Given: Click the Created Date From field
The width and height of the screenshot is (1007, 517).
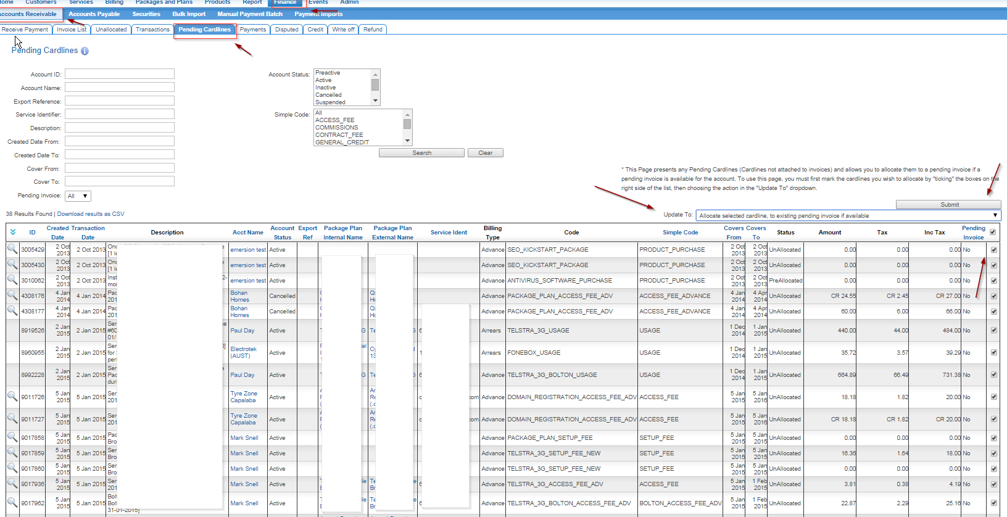Looking at the screenshot, I should pos(120,141).
